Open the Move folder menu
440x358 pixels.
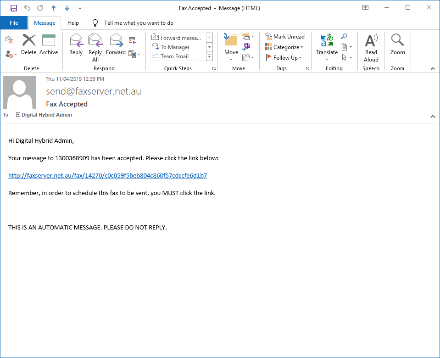click(231, 47)
